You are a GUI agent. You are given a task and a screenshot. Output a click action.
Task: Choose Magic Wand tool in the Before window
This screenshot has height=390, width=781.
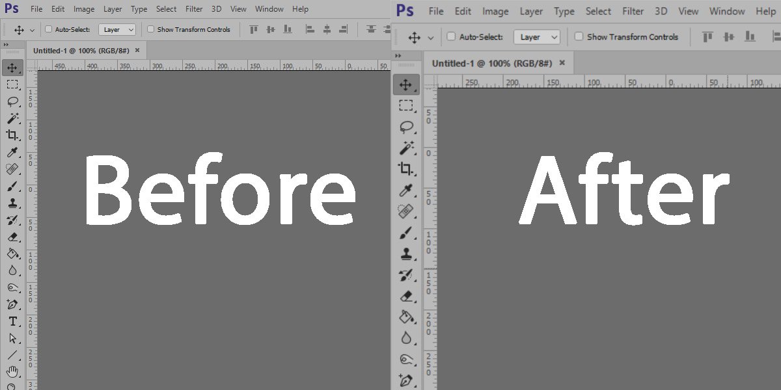point(12,118)
